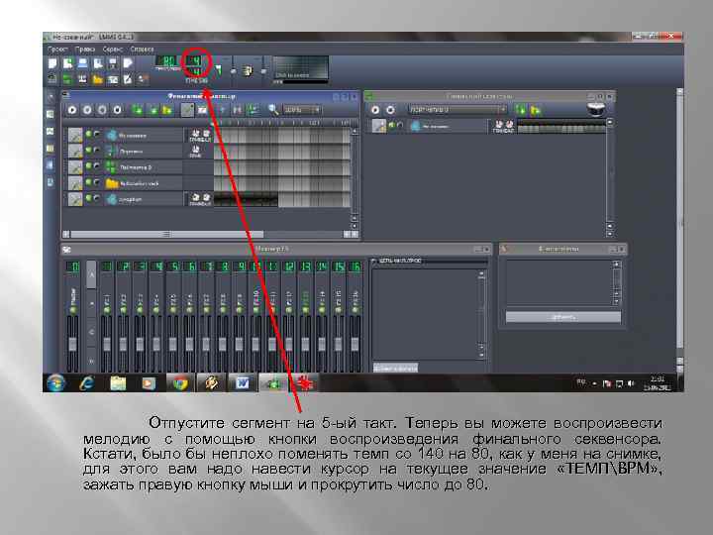Screen dimensions: 713x535
Task: Open the Проект menu
Action: (x=57, y=50)
